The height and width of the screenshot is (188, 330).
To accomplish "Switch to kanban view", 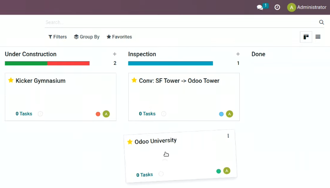I will pyautogui.click(x=306, y=37).
